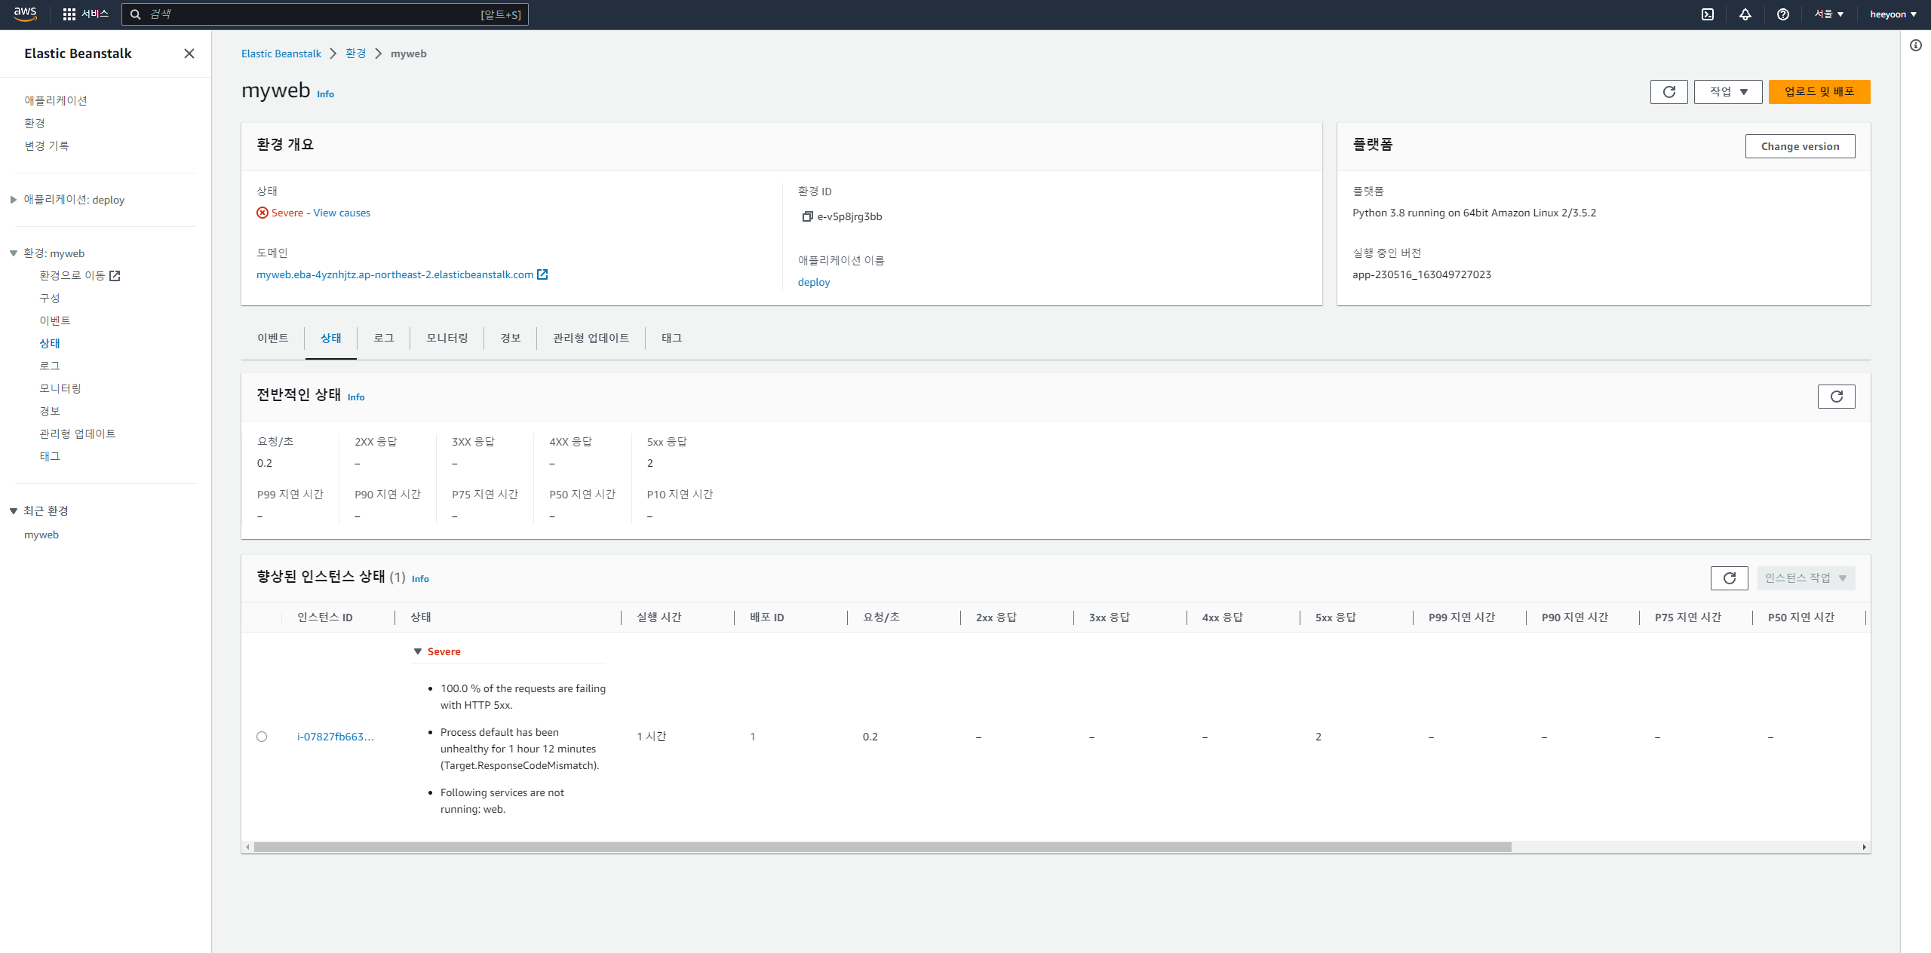Click the search box in the top bar
This screenshot has width=1931, height=953.
point(325,14)
